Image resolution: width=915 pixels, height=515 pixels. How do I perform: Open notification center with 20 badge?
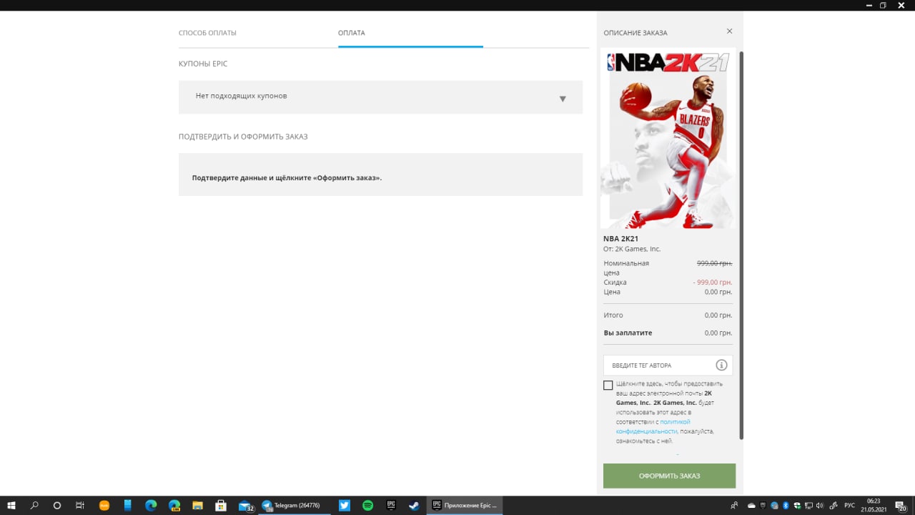pos(901,506)
